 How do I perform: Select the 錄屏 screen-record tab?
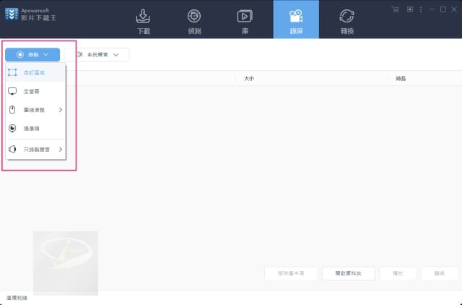(x=296, y=20)
